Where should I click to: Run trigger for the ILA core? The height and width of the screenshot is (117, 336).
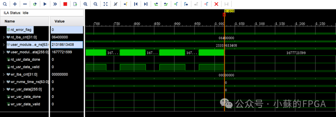pos(45,4)
